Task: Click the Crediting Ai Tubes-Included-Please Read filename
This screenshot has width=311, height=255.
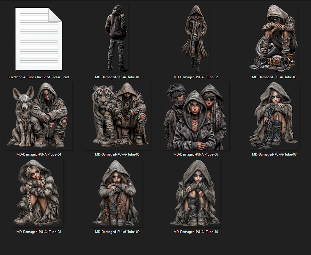Action: (x=39, y=77)
